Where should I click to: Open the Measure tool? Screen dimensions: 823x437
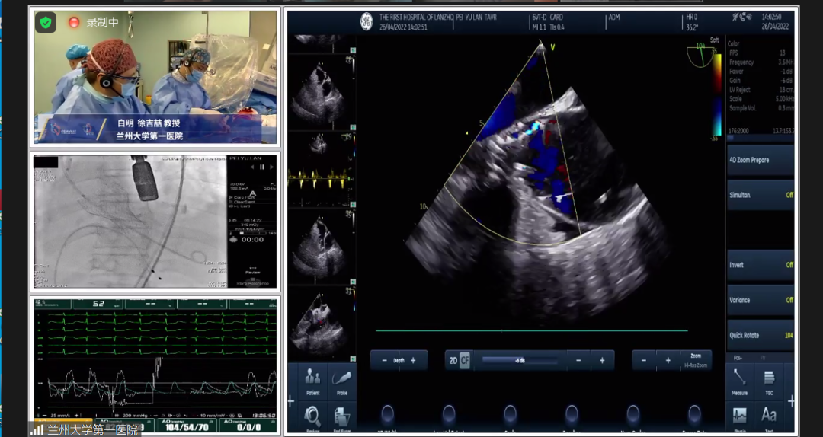(739, 380)
